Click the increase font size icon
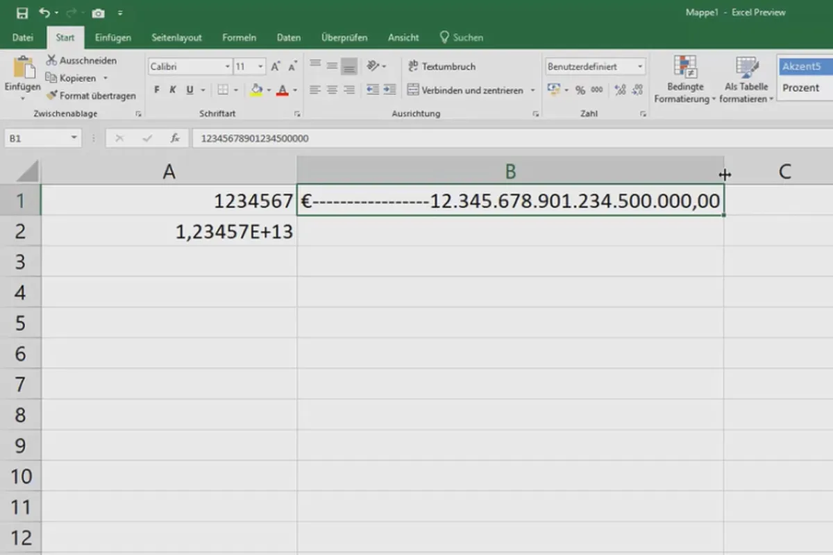Screen dimensions: 833x555 276,67
